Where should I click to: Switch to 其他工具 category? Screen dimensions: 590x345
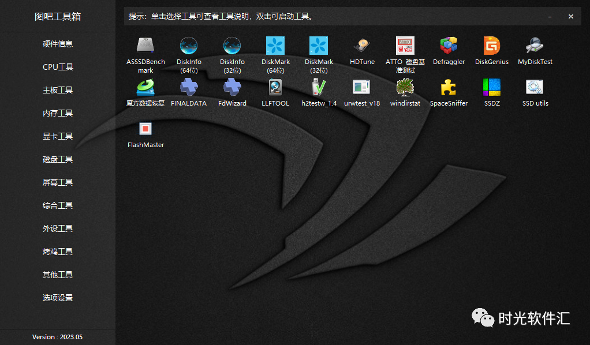tap(58, 275)
